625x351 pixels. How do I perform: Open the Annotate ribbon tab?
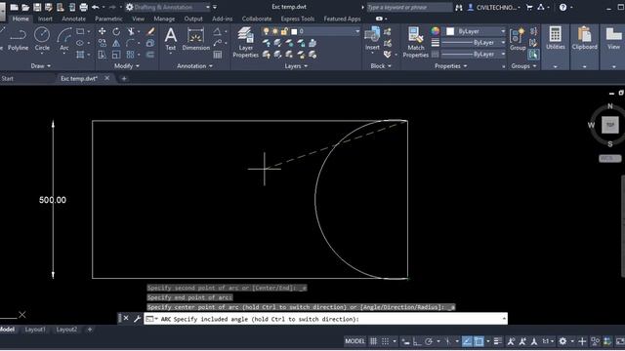click(x=74, y=19)
